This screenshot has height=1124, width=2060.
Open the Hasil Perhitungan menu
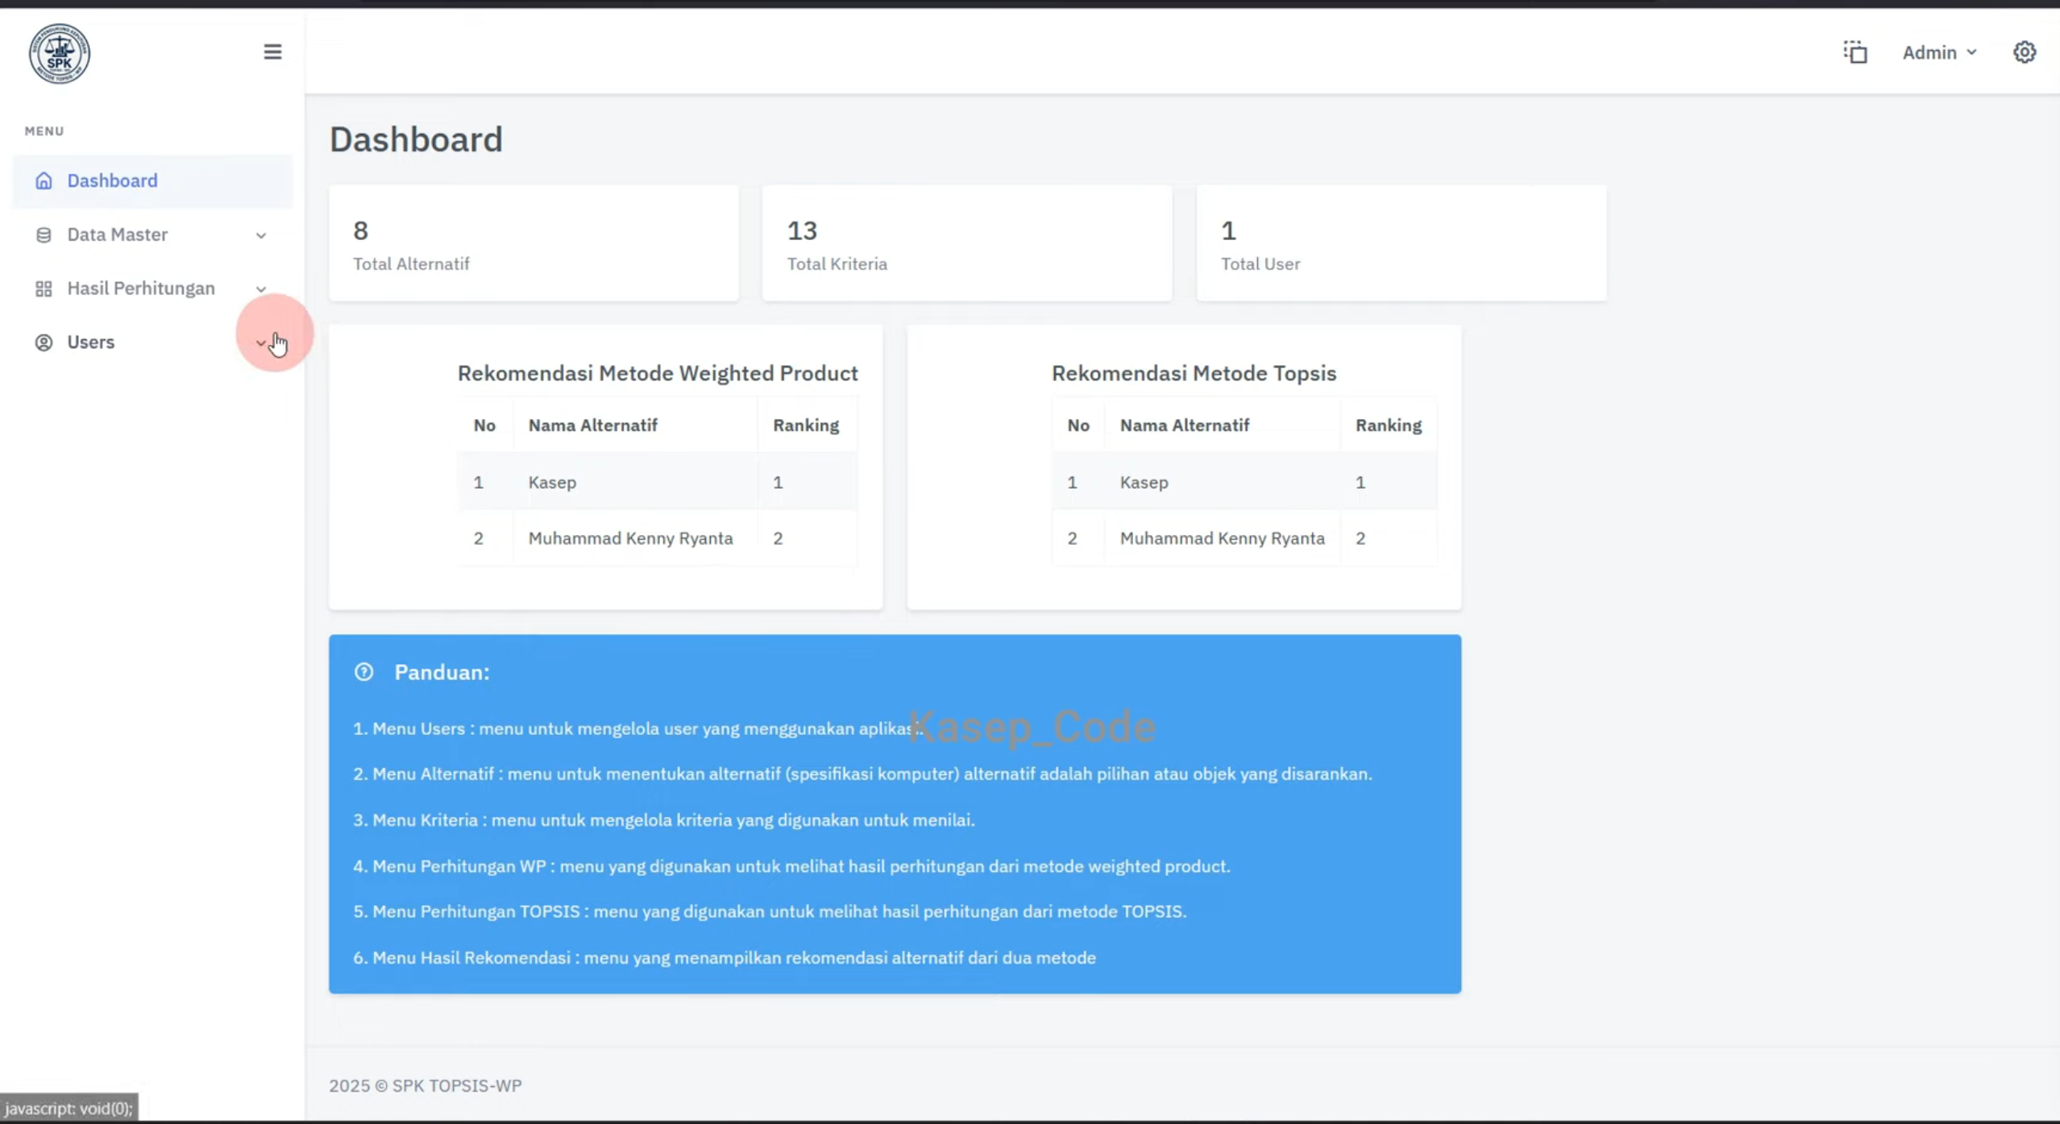click(x=152, y=288)
